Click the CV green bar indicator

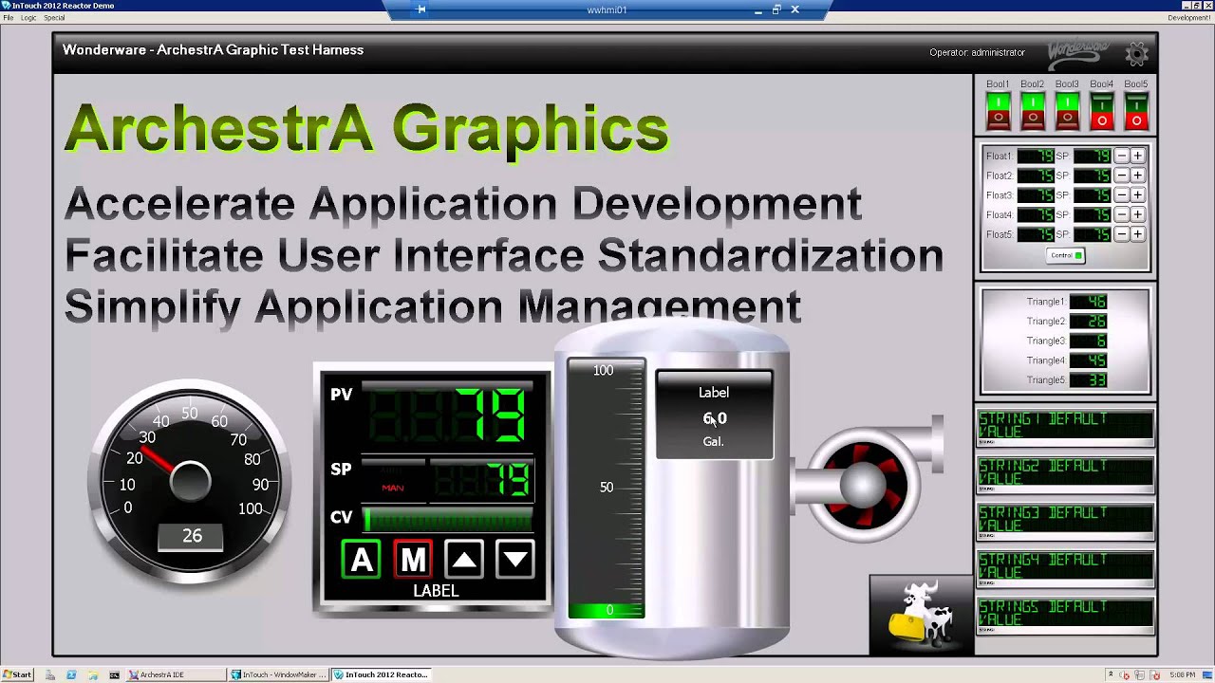(448, 519)
